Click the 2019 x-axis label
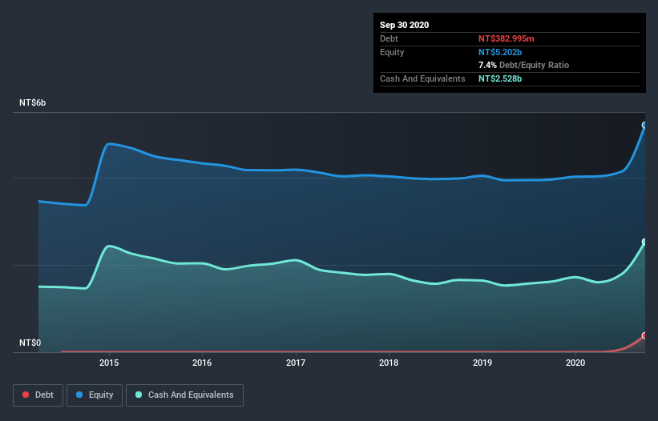Screen dimensions: 658x421 click(x=482, y=363)
